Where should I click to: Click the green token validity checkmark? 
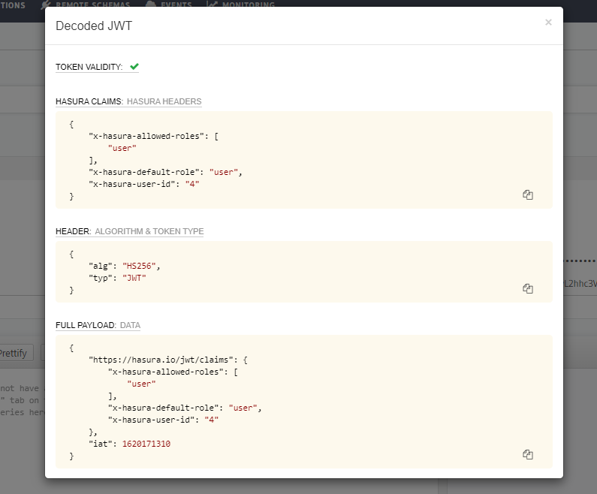point(134,67)
